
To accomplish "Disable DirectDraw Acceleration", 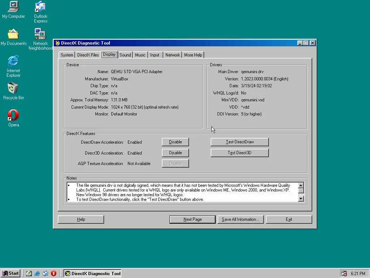I will click(x=175, y=142).
